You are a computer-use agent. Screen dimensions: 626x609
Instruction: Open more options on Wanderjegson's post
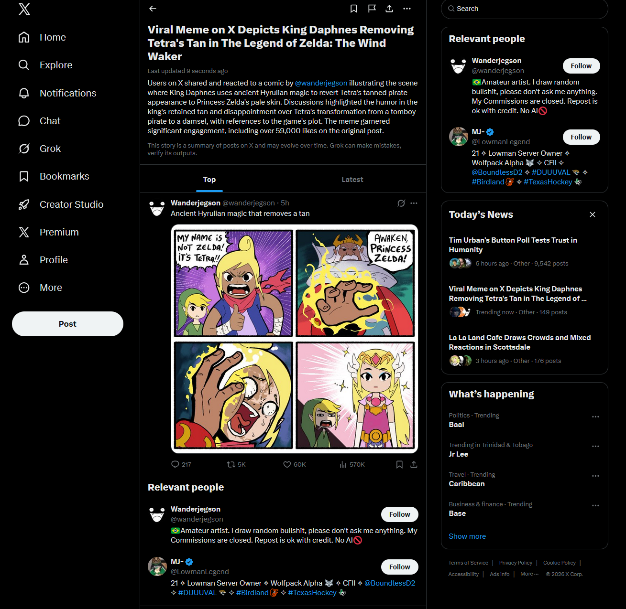pos(414,203)
